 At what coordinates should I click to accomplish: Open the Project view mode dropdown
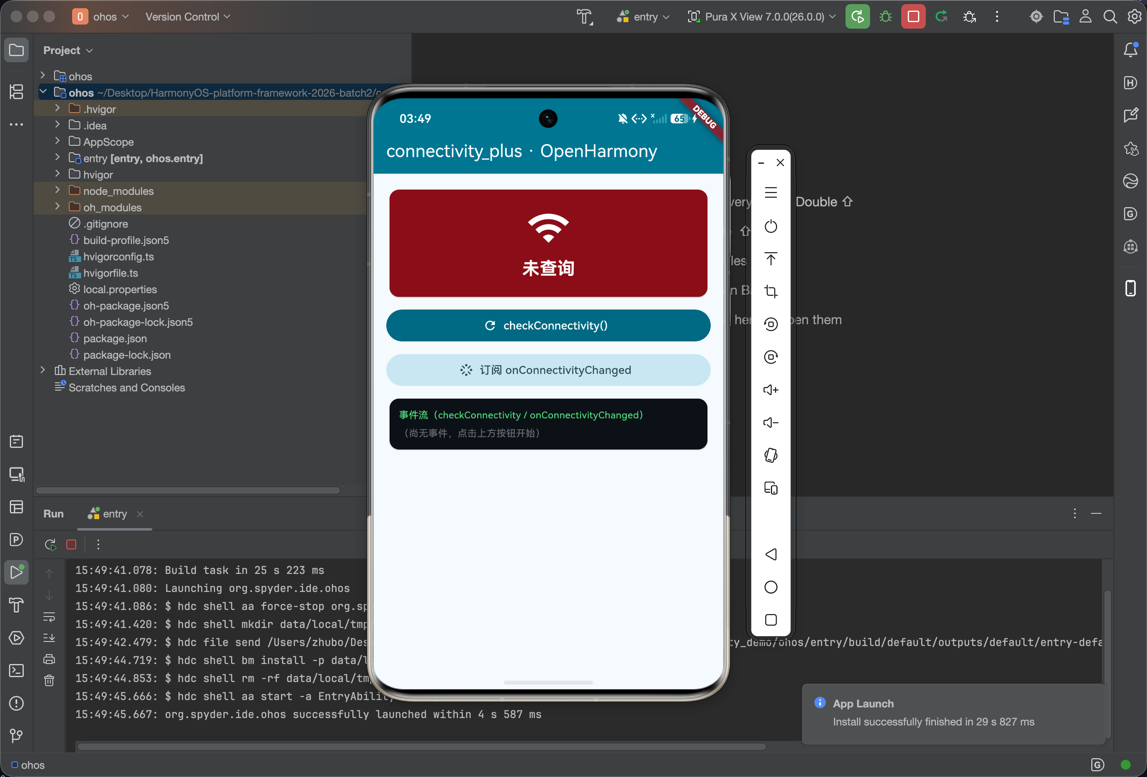68,50
